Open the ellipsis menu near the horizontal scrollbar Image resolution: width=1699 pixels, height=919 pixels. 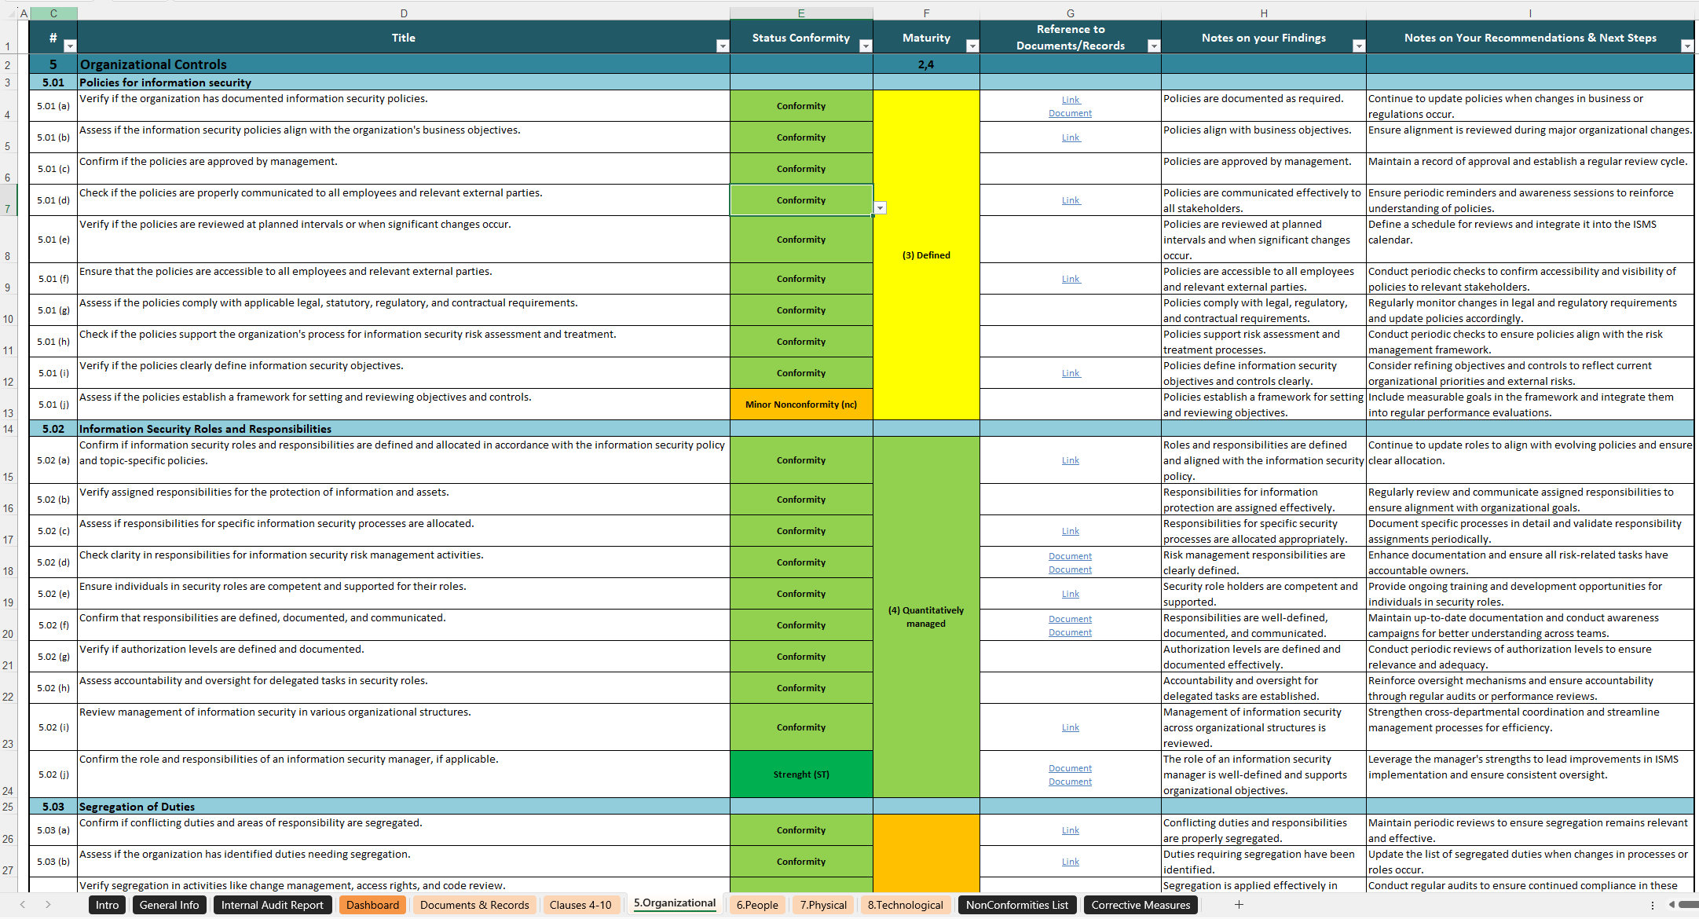coord(1654,905)
